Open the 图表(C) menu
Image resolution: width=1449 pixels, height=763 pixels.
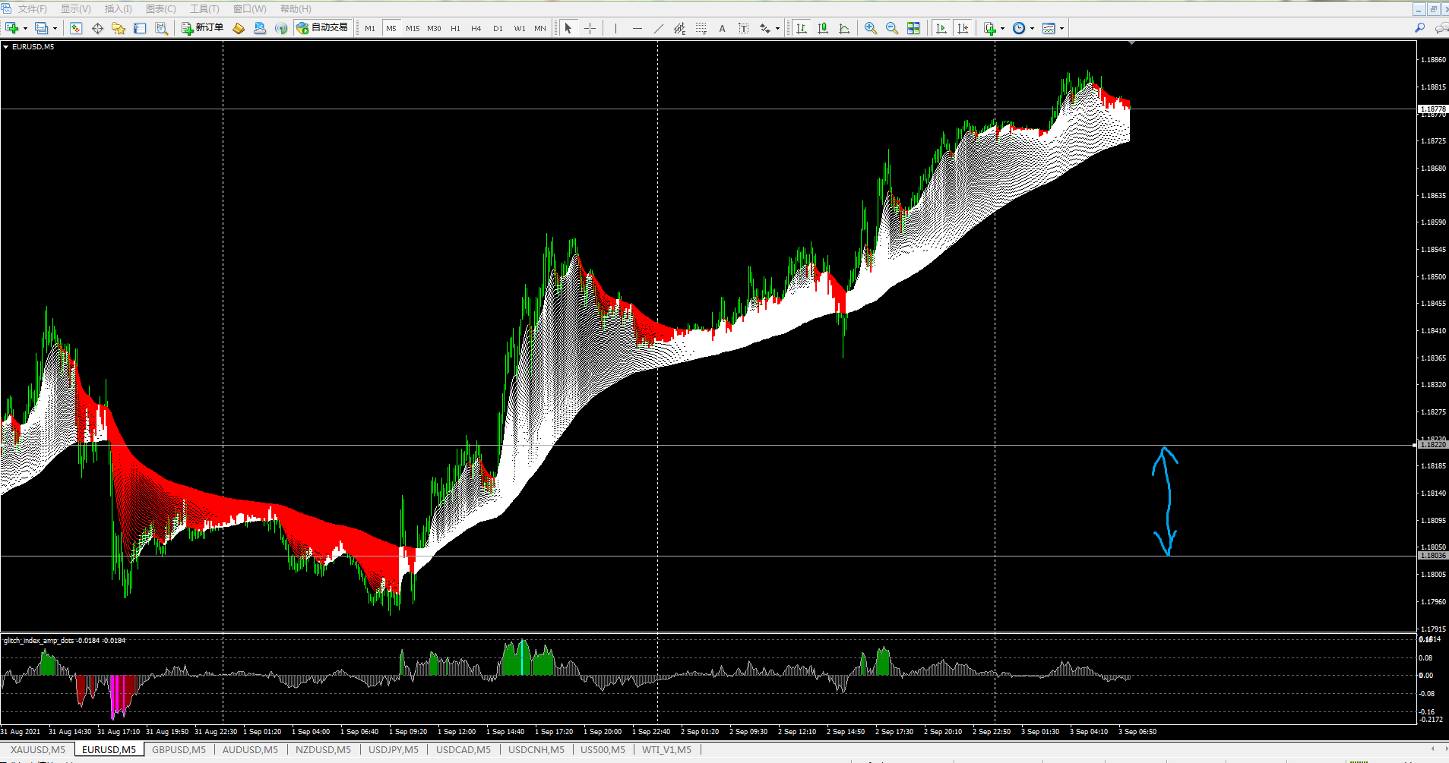click(161, 9)
